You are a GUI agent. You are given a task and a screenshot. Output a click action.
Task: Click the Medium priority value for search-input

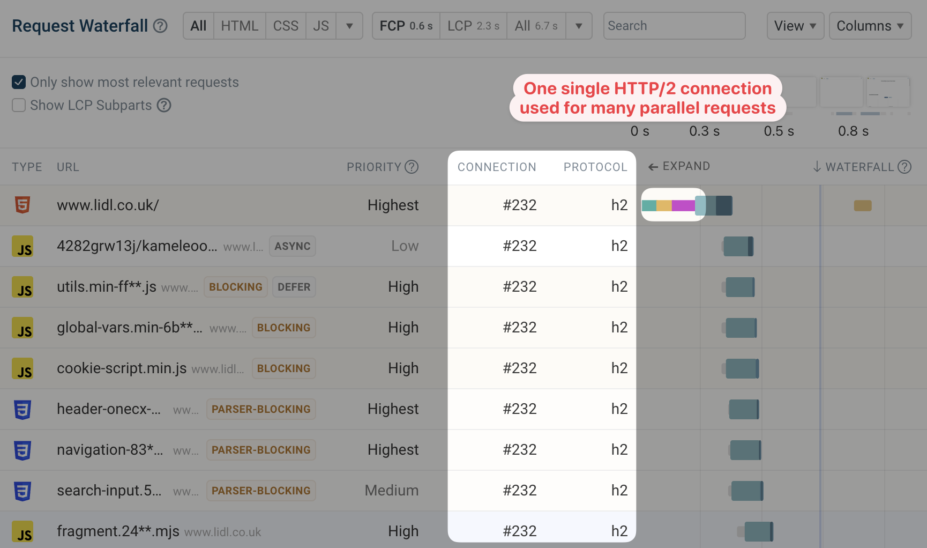tap(392, 490)
